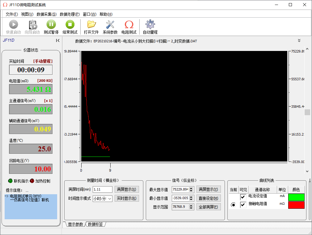This screenshot has width=312, height=235.
Task: Click the 0.049 auxiliary channel readout
Action: 31,129
